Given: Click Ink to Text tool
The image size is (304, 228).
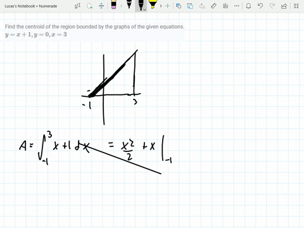Looking at the screenshot, I should coord(202,6).
